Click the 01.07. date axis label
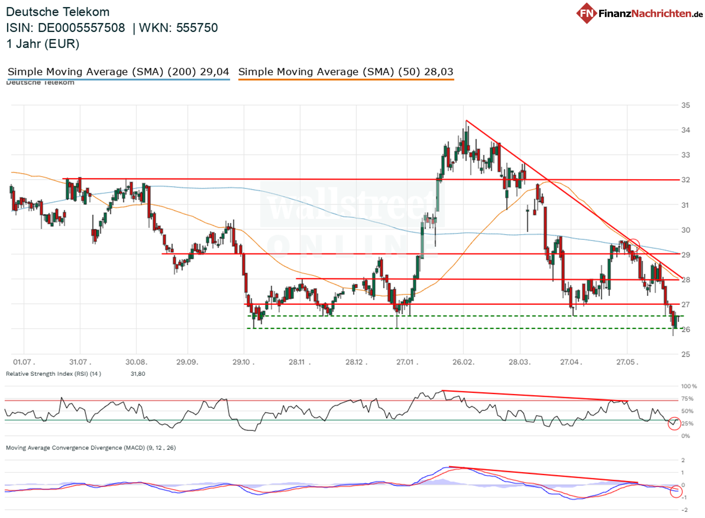Image resolution: width=705 pixels, height=518 pixels. click(24, 362)
